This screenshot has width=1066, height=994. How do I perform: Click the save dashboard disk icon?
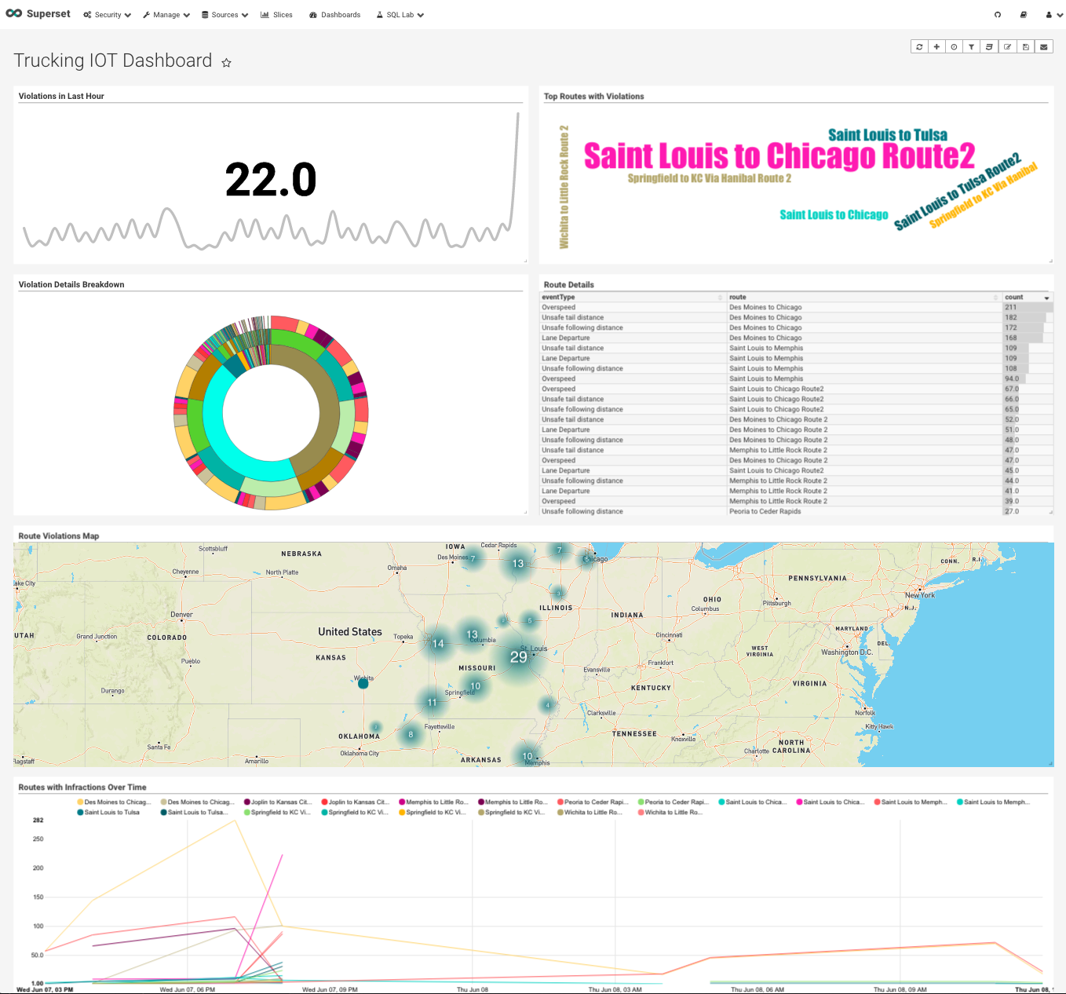1025,47
